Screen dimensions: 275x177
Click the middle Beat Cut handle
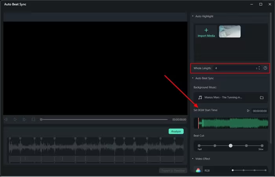click(230, 146)
